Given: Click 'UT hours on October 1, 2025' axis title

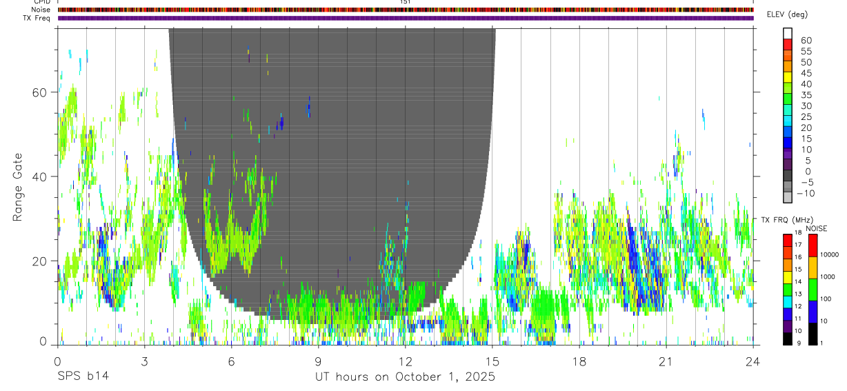Looking at the screenshot, I should (x=405, y=377).
